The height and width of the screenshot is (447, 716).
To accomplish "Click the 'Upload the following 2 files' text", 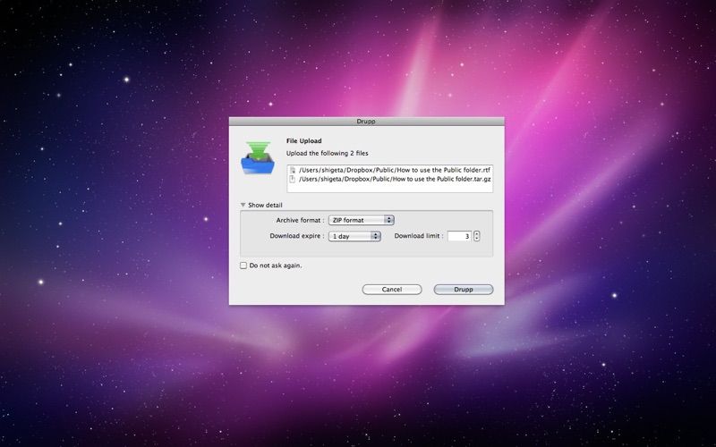I will (x=327, y=153).
